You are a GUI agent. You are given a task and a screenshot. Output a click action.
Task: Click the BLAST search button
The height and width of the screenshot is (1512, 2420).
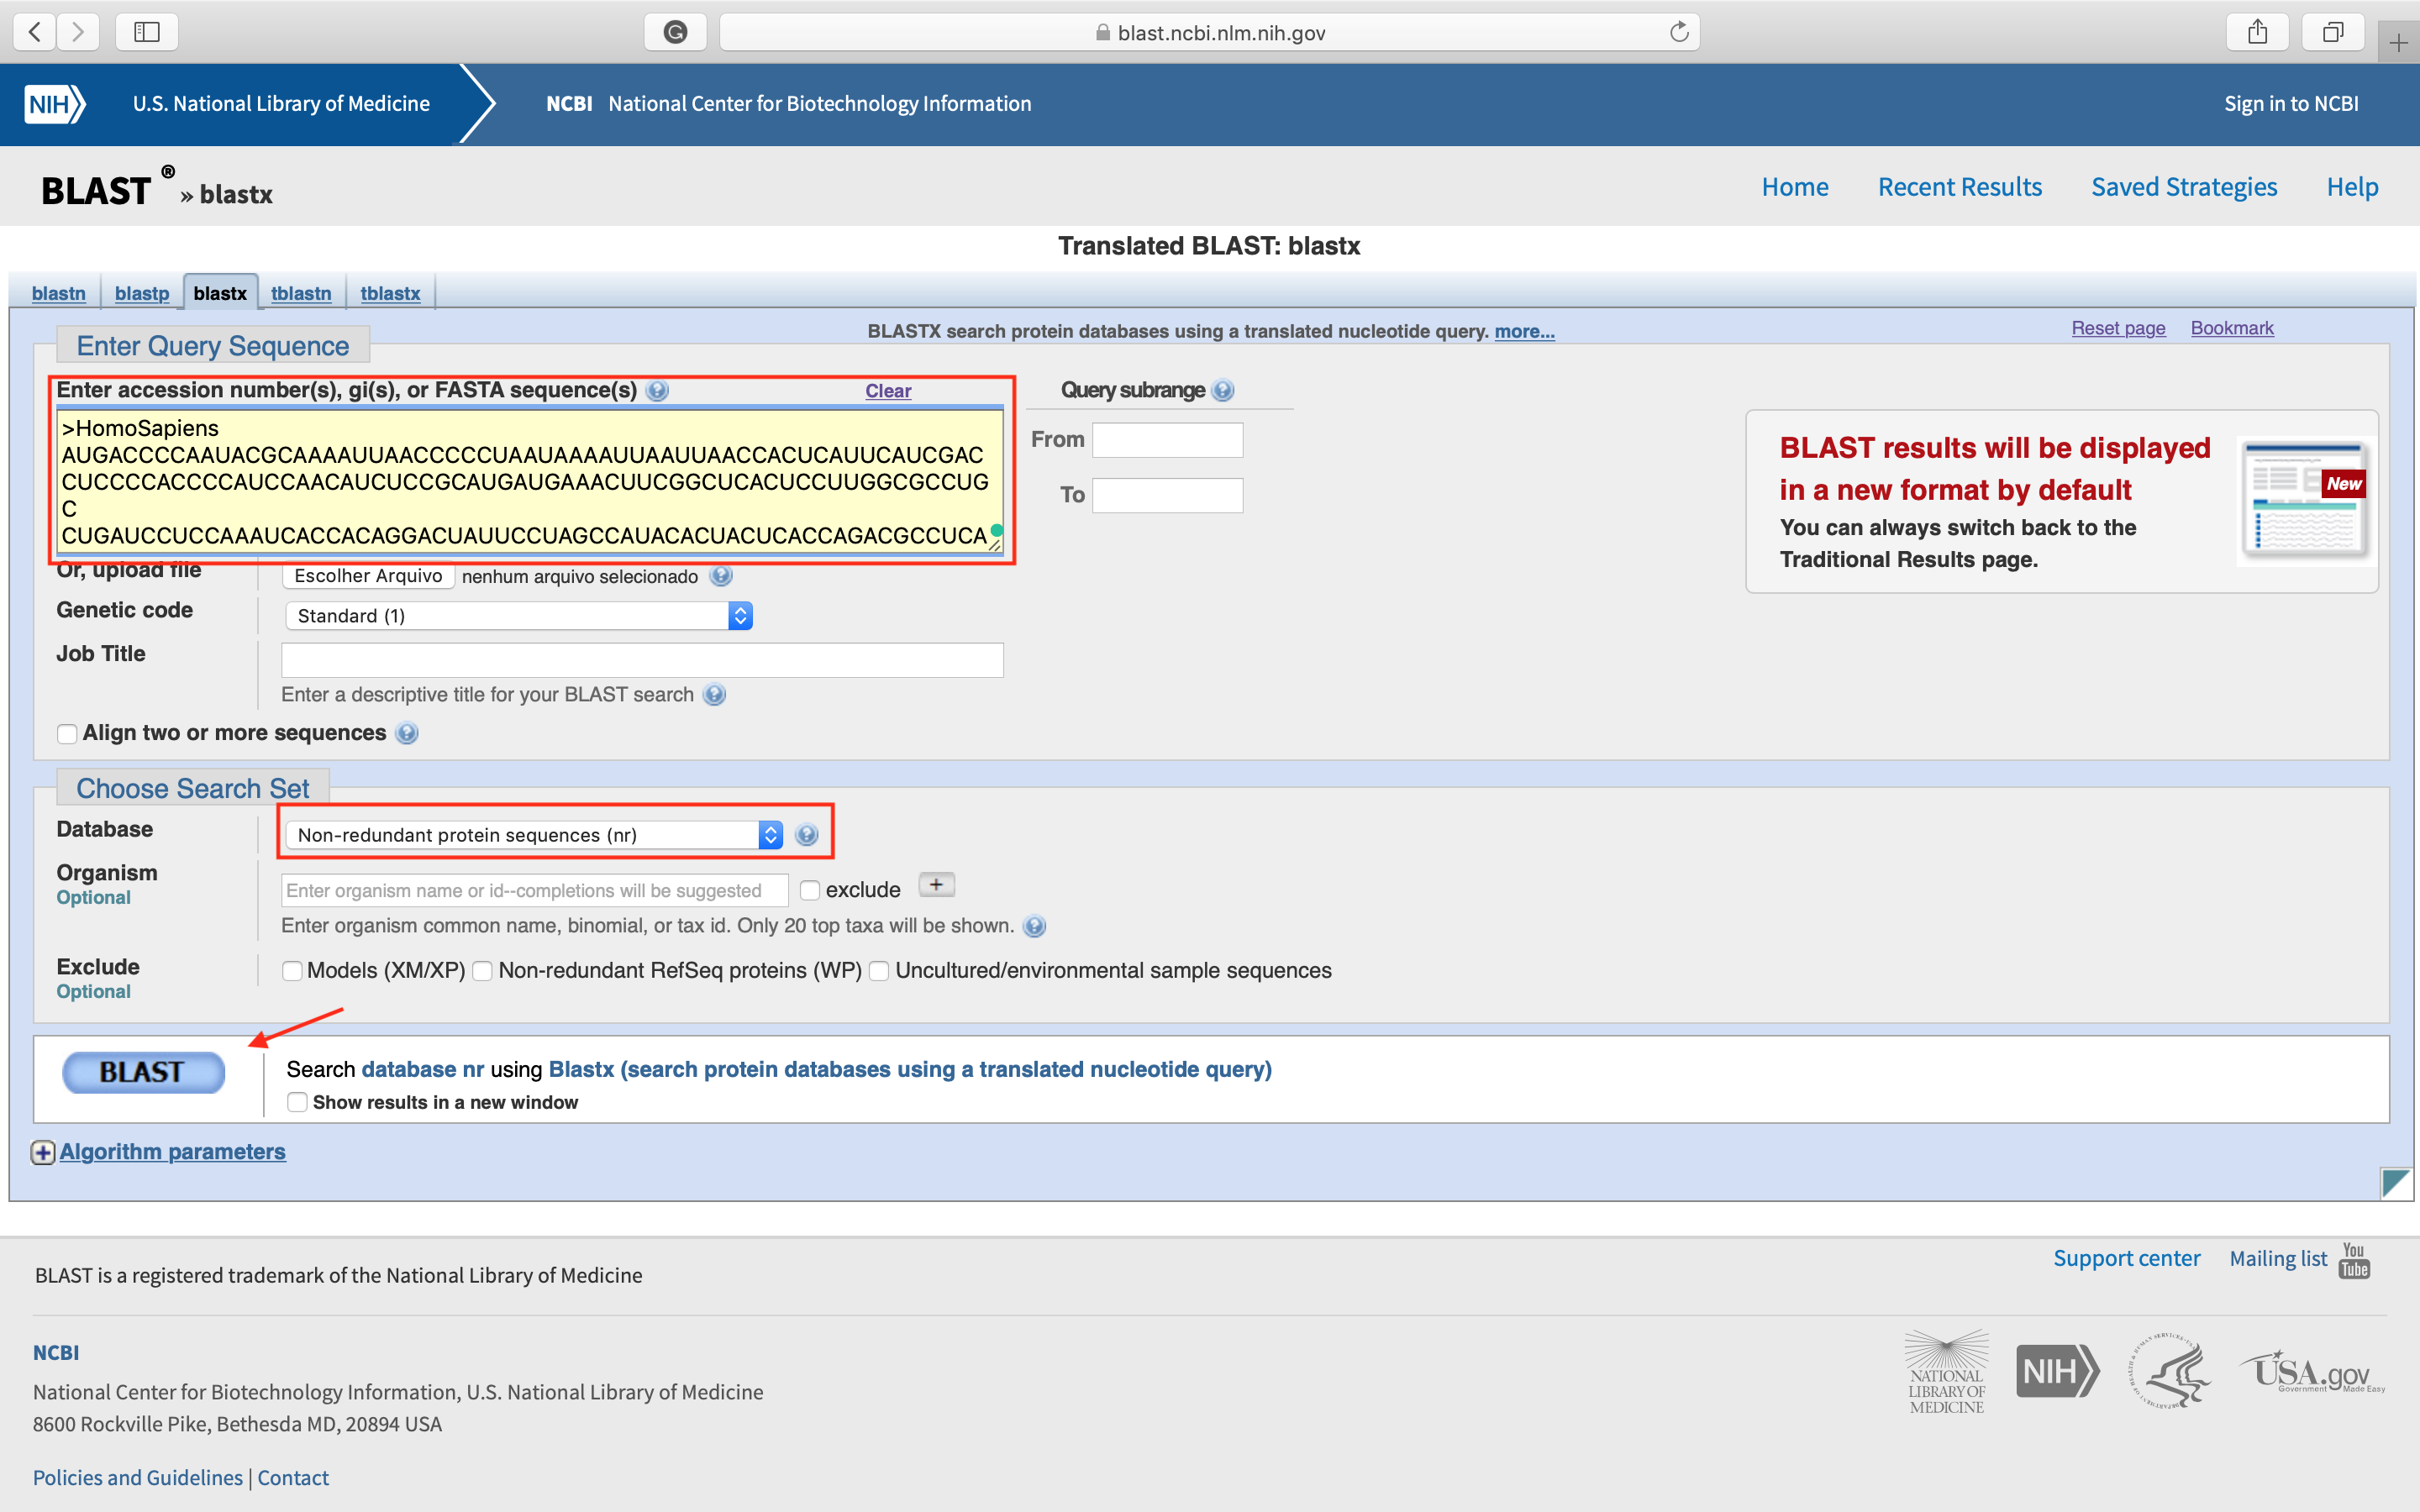(x=143, y=1071)
